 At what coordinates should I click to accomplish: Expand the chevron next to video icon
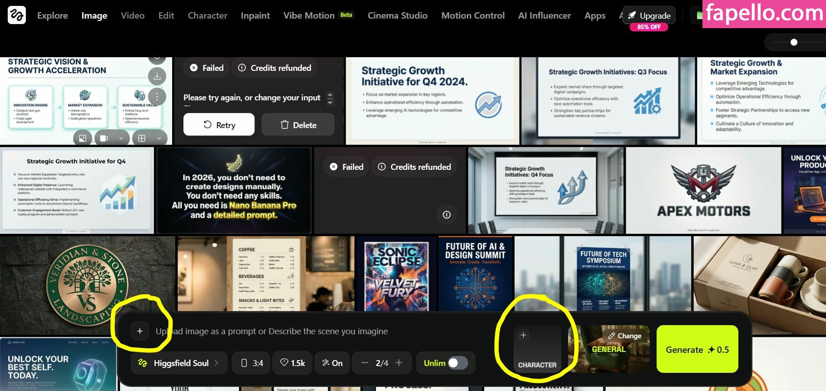tap(121, 138)
